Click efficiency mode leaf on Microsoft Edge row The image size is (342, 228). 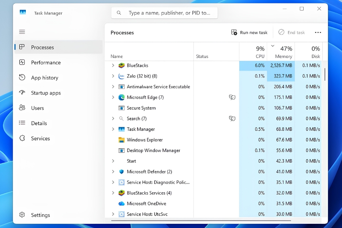tap(232, 97)
